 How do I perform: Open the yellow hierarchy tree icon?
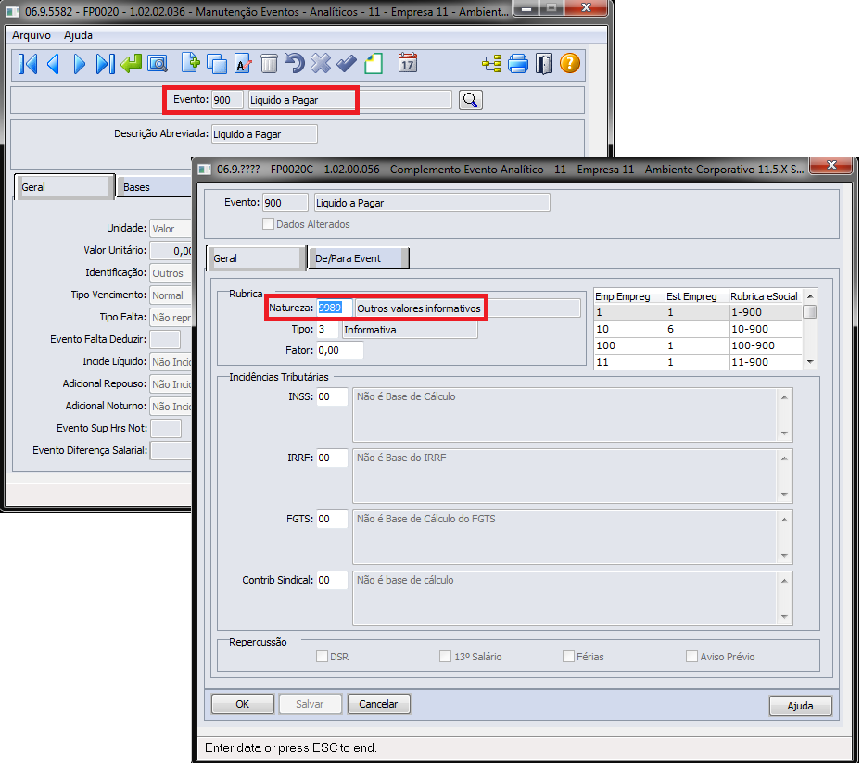tap(492, 64)
